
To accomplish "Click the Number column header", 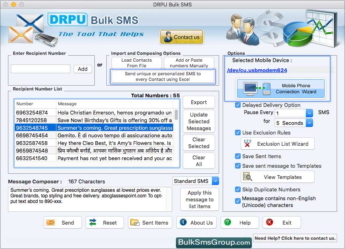I will point(36,104).
